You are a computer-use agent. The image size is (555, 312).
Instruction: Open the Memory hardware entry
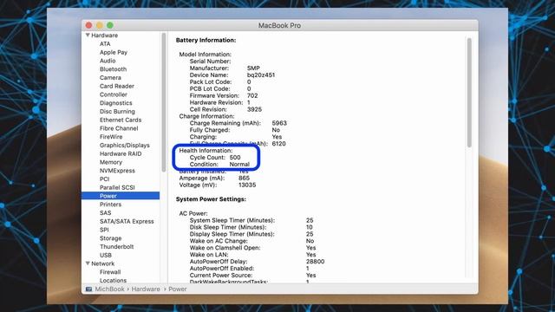pyautogui.click(x=111, y=162)
